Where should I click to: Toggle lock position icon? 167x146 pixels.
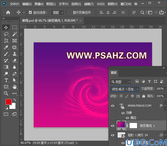point(132,96)
